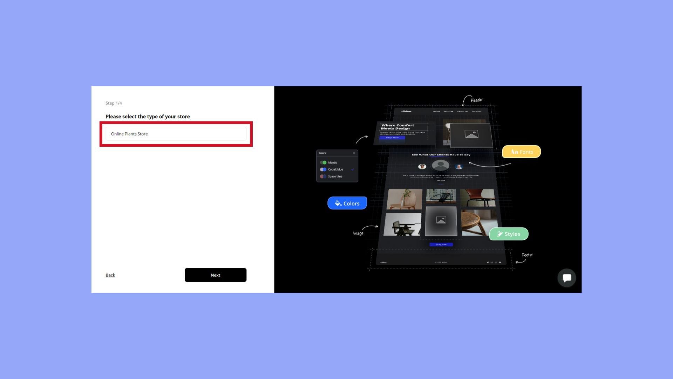Click the green Styles badge
Screen dimensions: 673x379
point(509,234)
